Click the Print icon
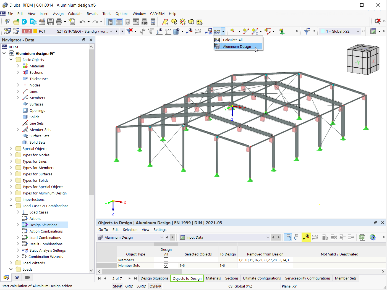 tap(59, 22)
